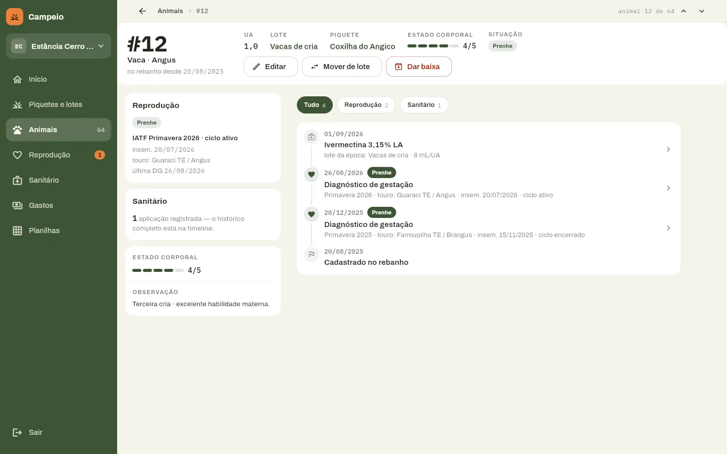Expand the Ivermectina entry chevron
This screenshot has width=727, height=454.
click(668, 149)
